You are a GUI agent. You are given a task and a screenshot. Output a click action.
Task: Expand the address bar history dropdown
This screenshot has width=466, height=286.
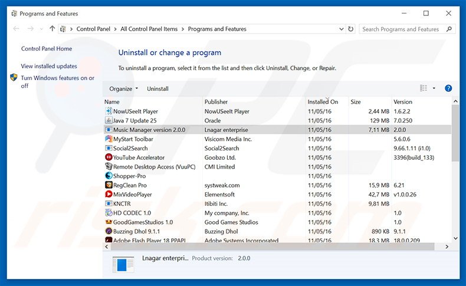pyautogui.click(x=341, y=29)
